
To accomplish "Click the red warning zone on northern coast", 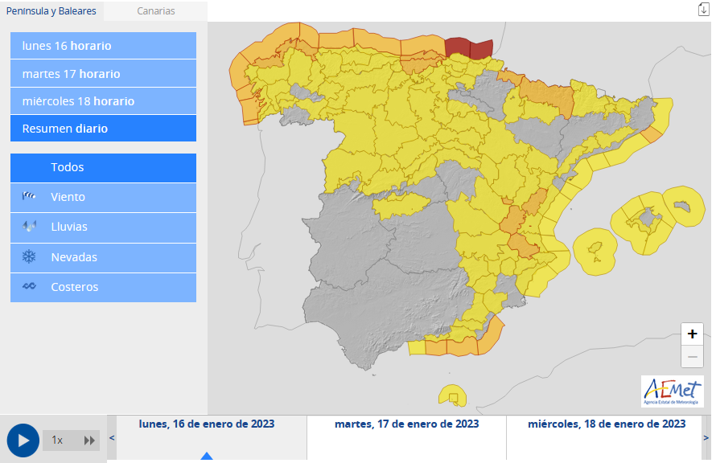I will pos(469,49).
